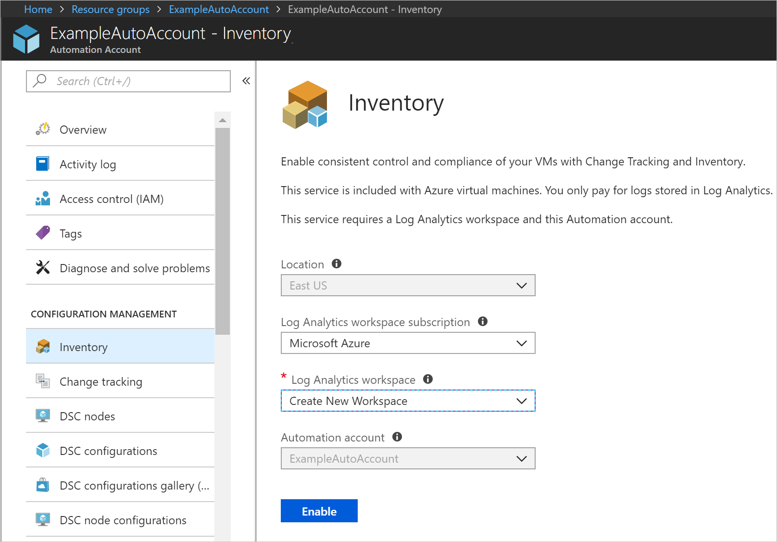Go to ExampleAutoAccount via breadcrumb
Image resolution: width=777 pixels, height=542 pixels.
pos(219,9)
